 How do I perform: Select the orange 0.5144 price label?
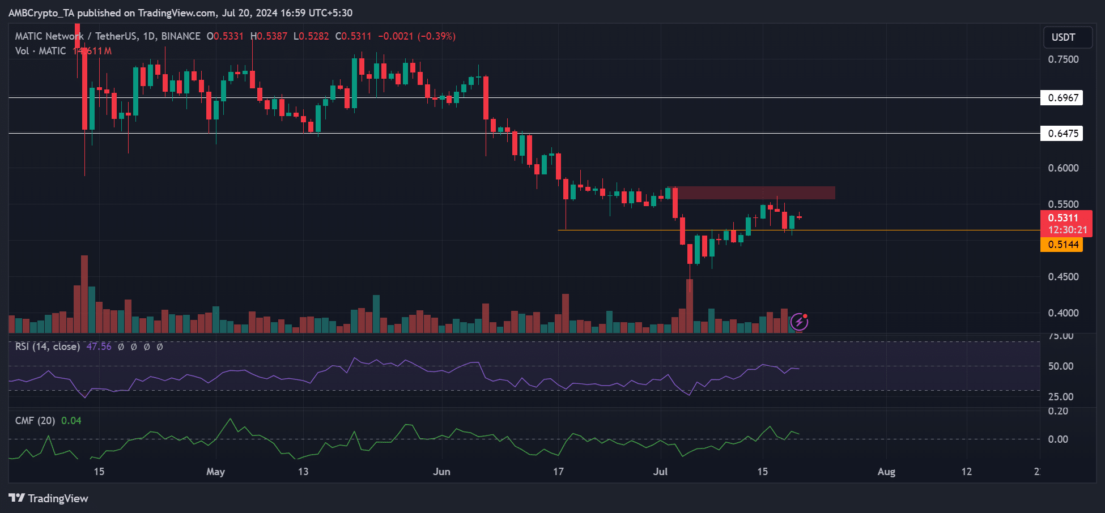click(1062, 245)
